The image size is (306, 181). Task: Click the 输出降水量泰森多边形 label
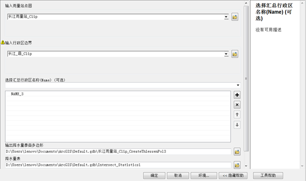[x=24, y=145]
